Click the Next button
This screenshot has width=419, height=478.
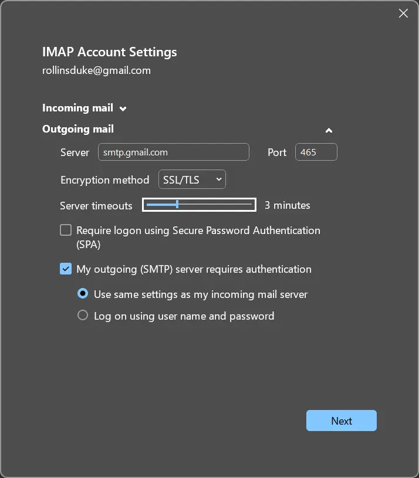pyautogui.click(x=341, y=421)
